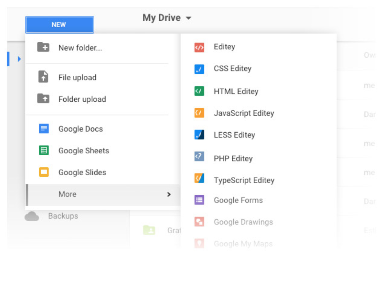Select Editey from the submenu

click(224, 47)
